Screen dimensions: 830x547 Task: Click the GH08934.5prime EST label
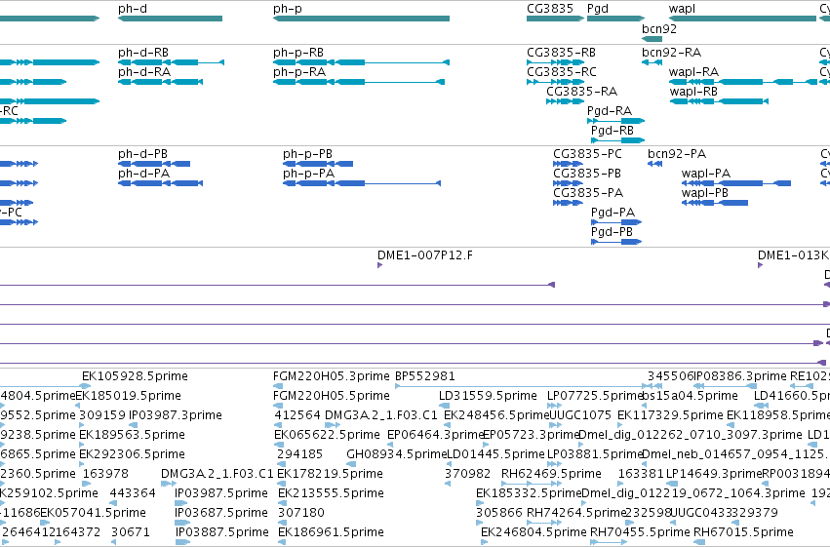(397, 454)
